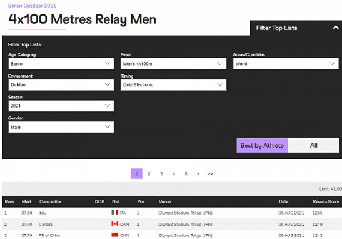Open the Gender dropdown showing Male
This screenshot has width=342, height=239.
[x=61, y=127]
